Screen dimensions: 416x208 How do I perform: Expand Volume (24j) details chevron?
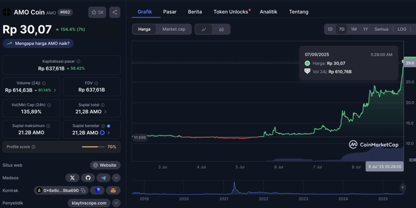[55, 90]
